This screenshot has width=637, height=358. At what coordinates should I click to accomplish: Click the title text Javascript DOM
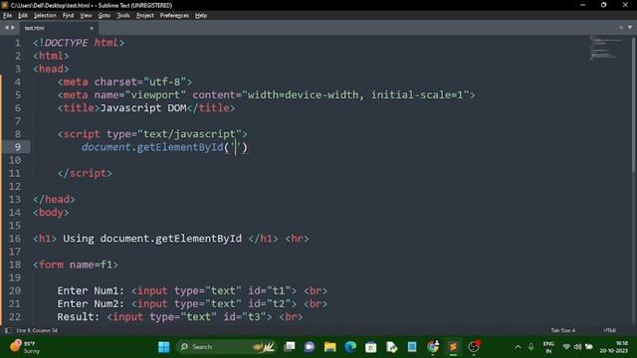(x=143, y=108)
